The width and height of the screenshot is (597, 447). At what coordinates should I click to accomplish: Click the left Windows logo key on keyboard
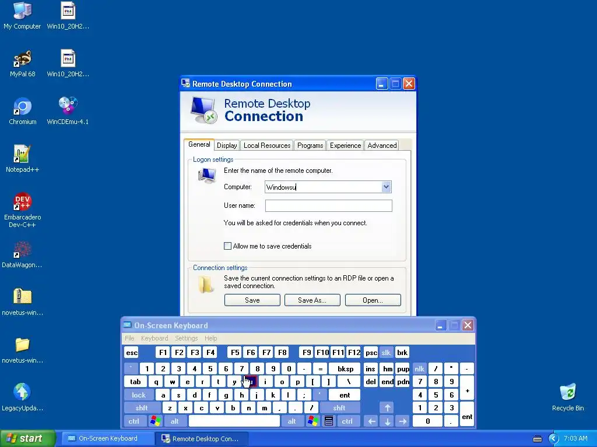point(155,421)
